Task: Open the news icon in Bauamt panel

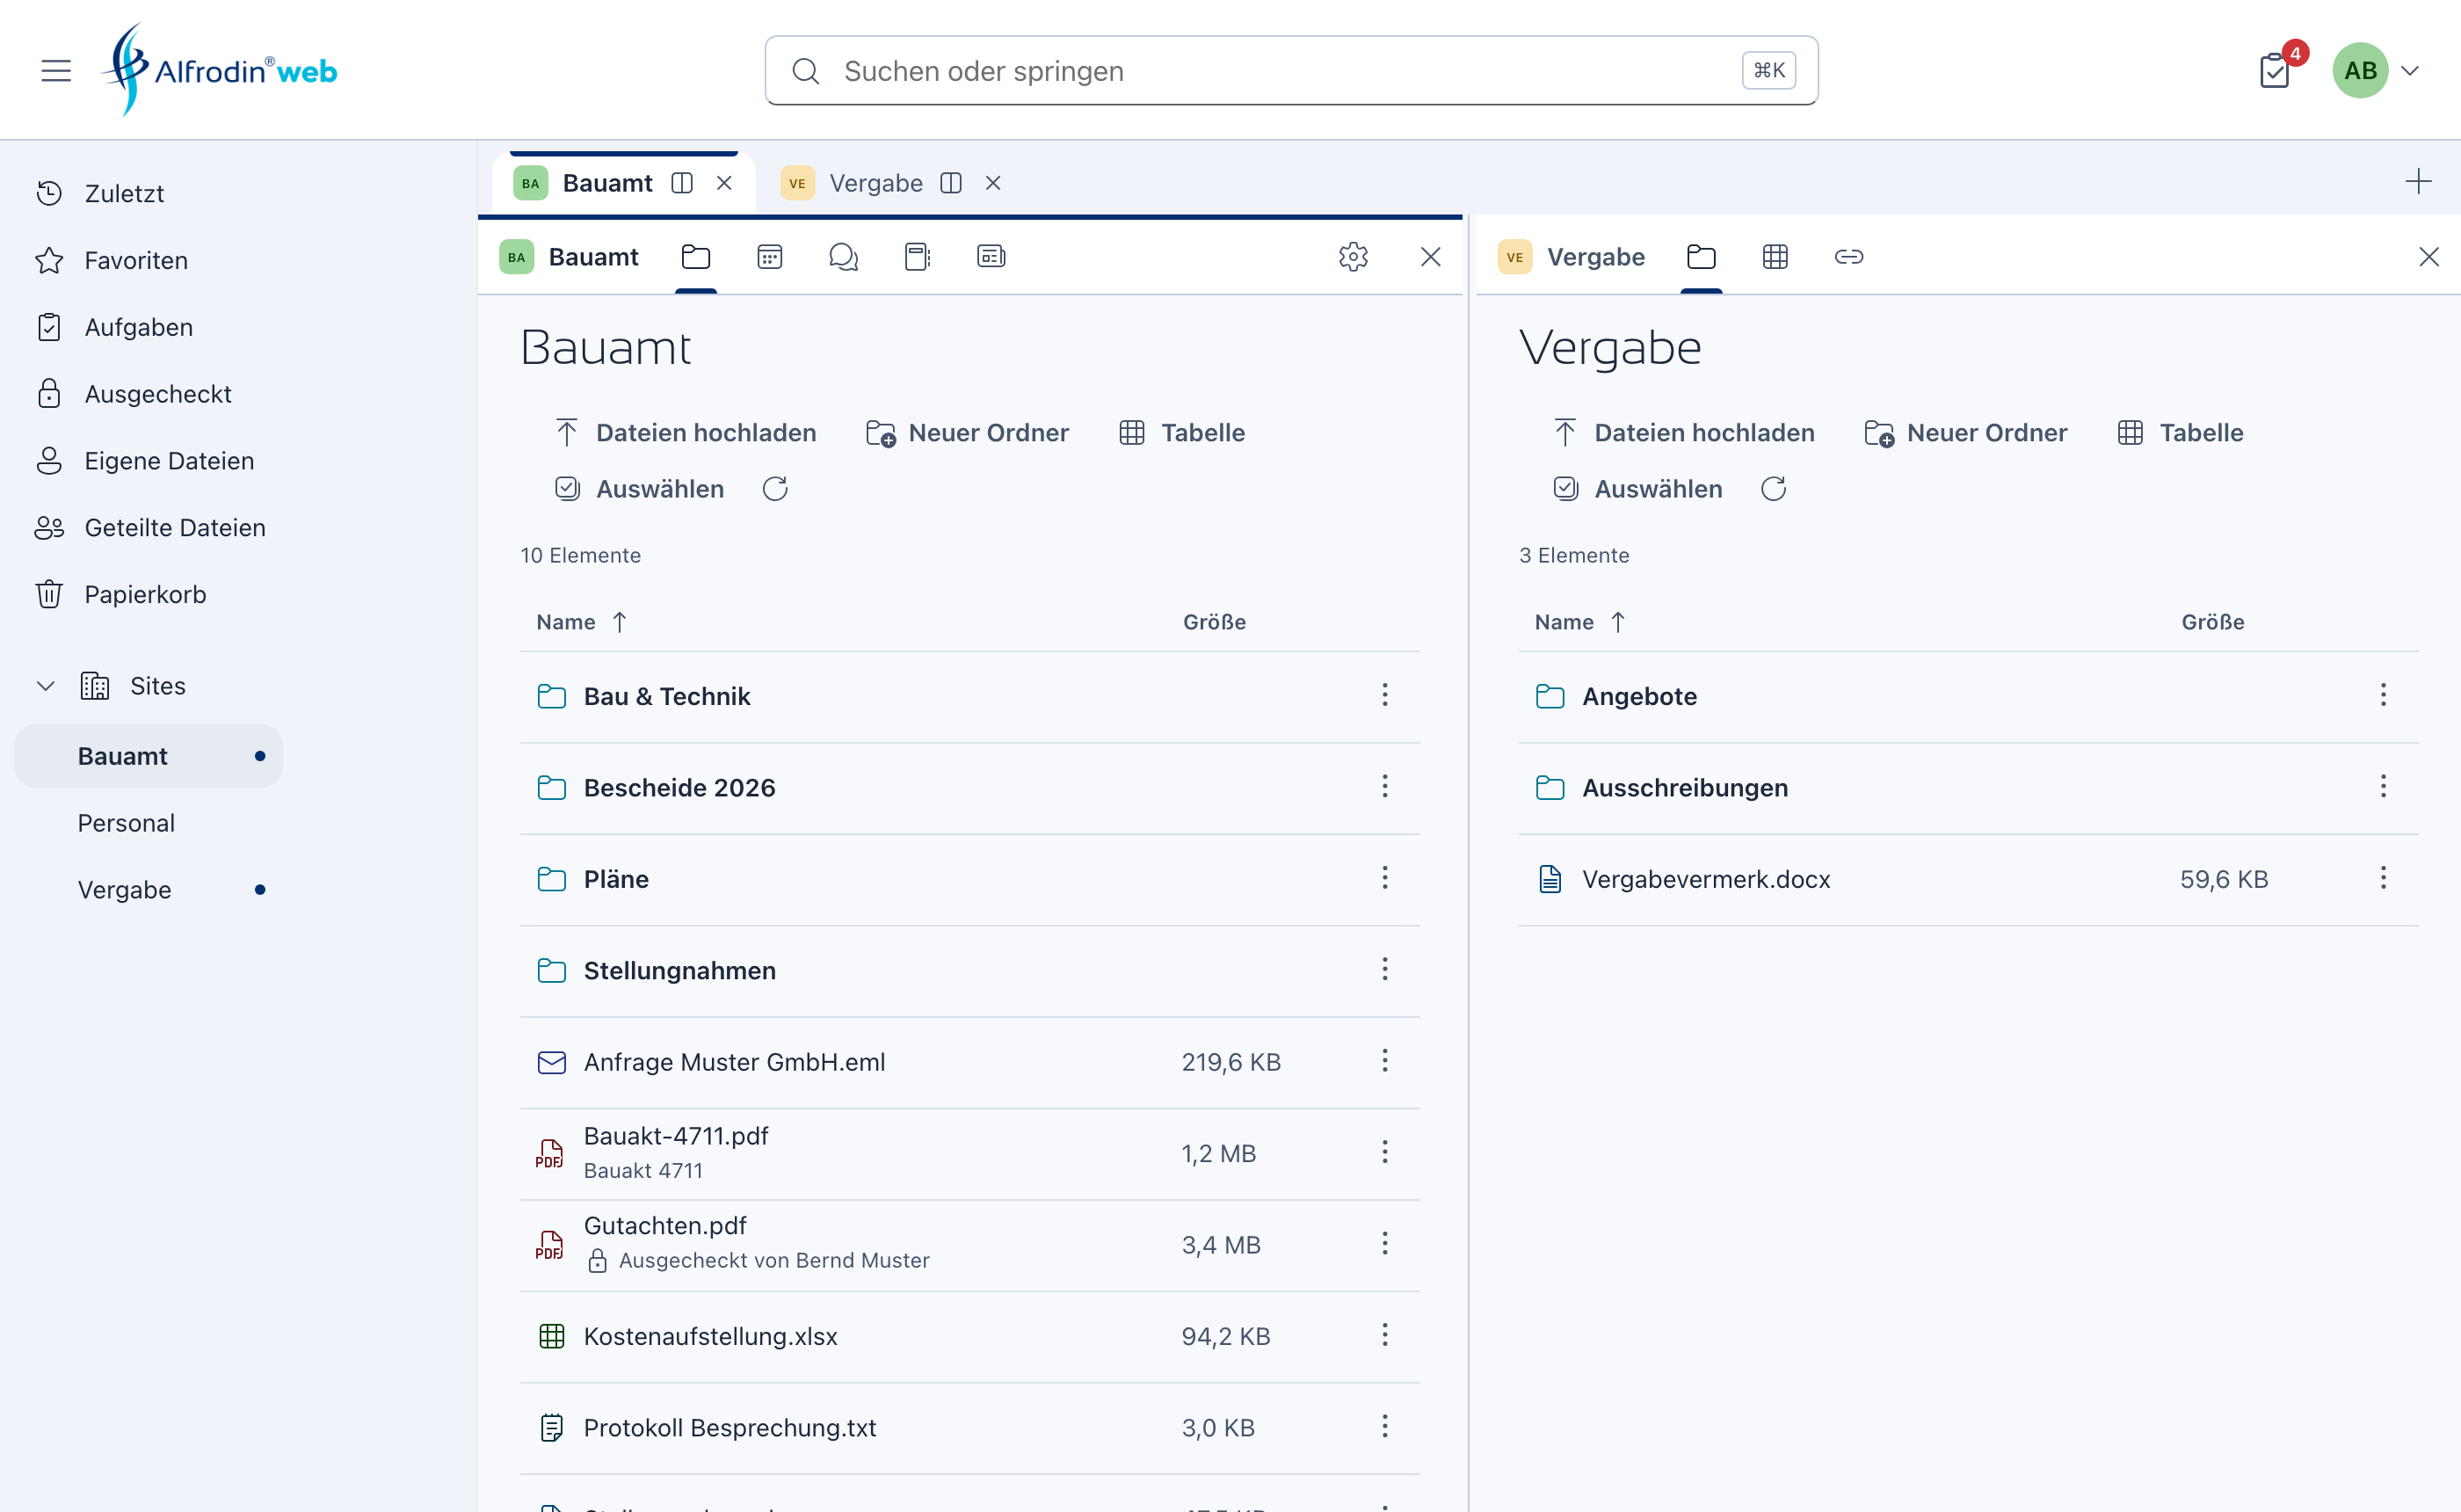Action: click(x=991, y=257)
